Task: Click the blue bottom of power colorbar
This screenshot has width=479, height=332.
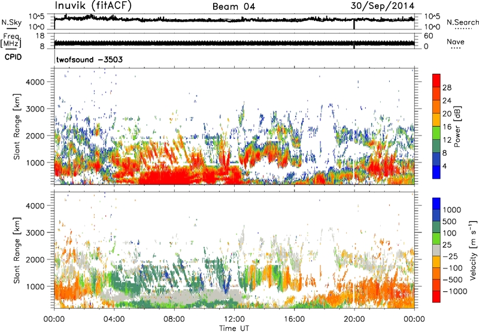Action: click(x=436, y=172)
